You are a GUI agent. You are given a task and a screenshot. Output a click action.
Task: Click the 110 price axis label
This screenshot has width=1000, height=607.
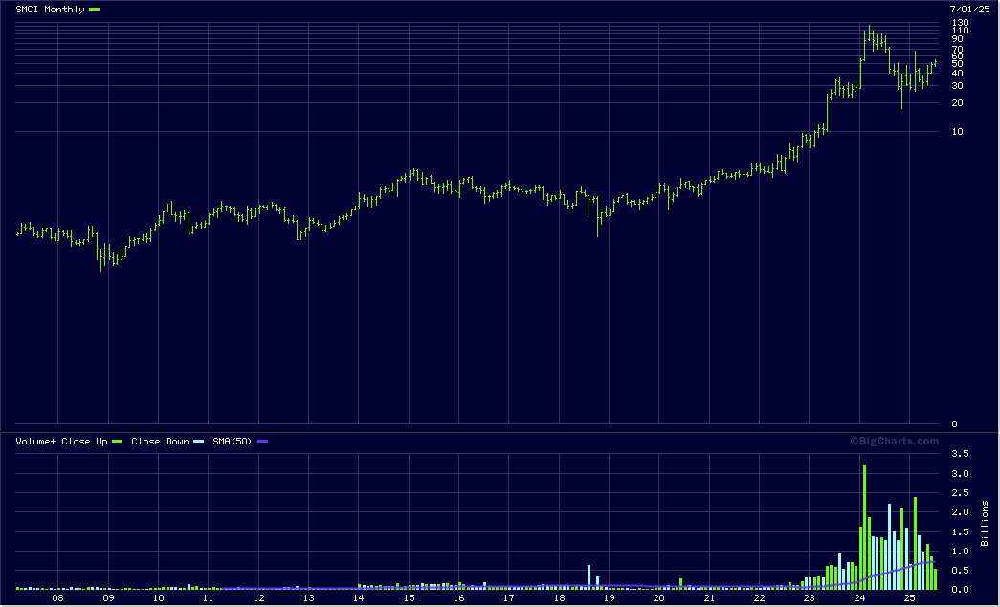960,30
